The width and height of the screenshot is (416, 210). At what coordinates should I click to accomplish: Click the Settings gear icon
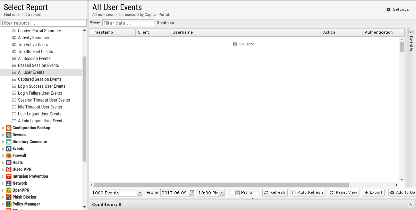pos(389,10)
